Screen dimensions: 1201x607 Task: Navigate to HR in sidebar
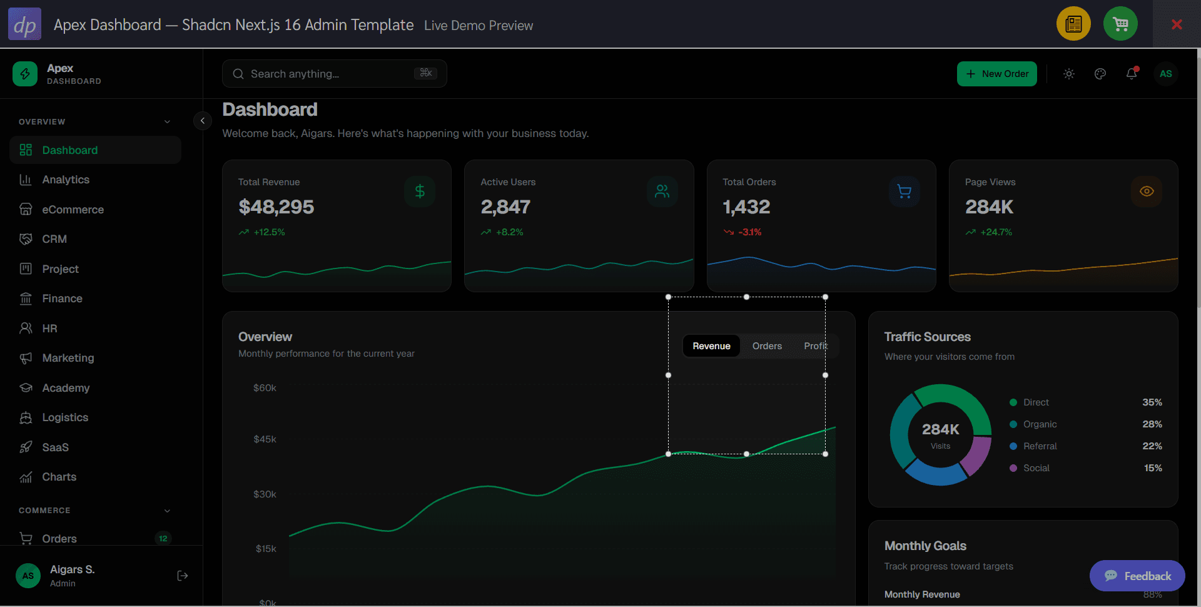95,329
